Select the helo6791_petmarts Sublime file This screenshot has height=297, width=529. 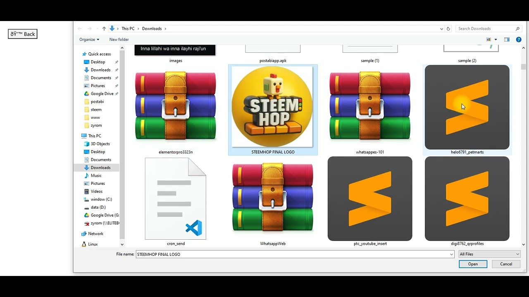467,110
